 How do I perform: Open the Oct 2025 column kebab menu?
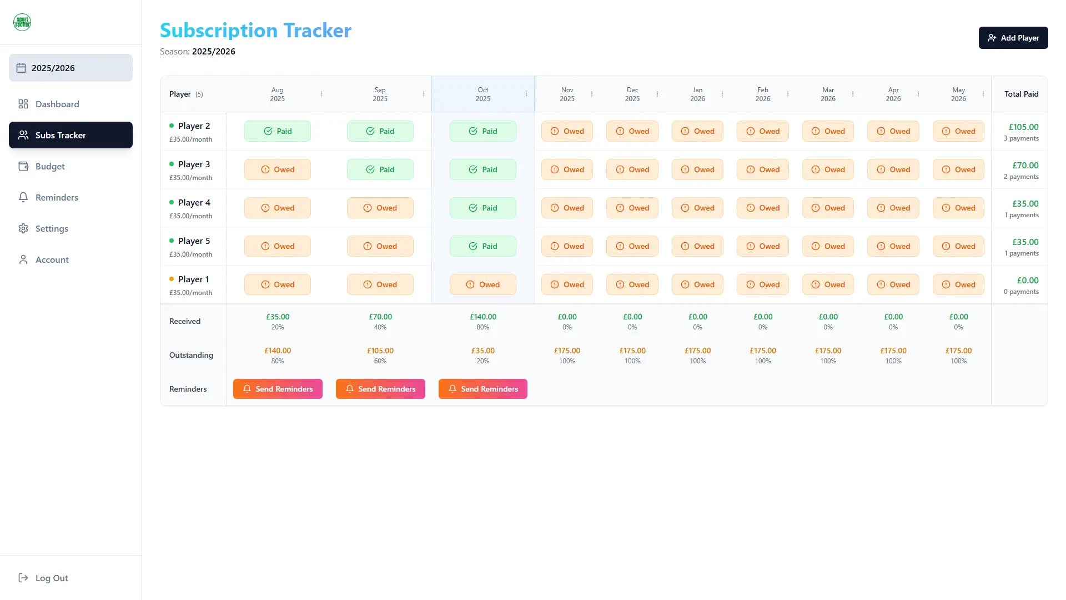(x=526, y=94)
